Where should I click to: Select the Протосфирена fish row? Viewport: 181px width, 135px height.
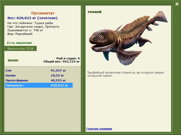[39, 80]
